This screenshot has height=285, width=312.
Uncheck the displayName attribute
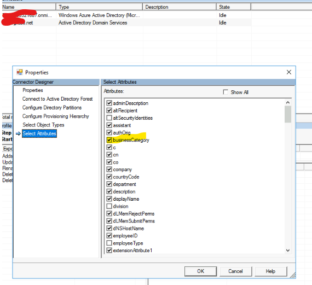point(109,199)
